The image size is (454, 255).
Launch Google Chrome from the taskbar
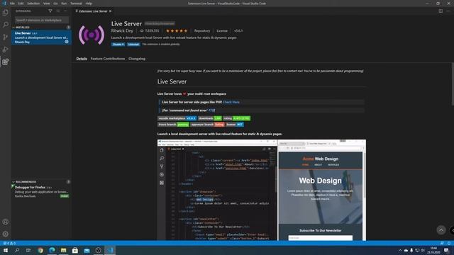(x=40, y=250)
